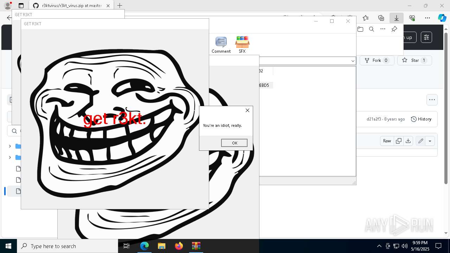
Task: Open GitHub appearance settings sliders icon
Action: (426, 37)
